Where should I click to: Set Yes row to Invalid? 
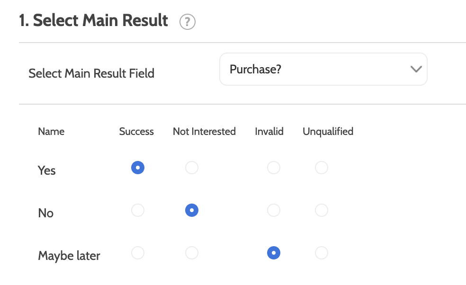[x=274, y=168]
